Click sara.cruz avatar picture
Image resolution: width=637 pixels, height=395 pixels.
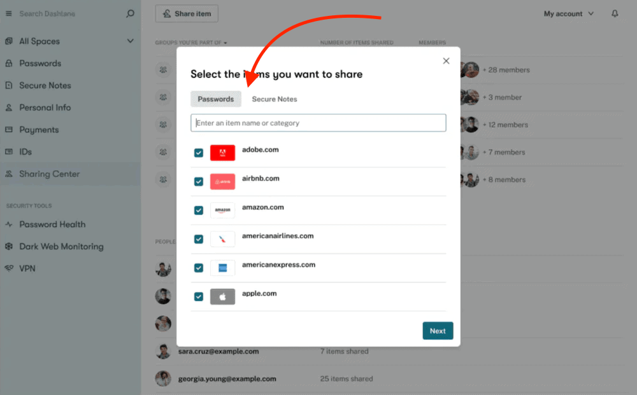point(163,351)
